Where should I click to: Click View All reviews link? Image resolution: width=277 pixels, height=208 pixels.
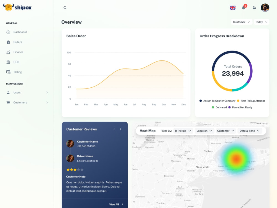114,204
